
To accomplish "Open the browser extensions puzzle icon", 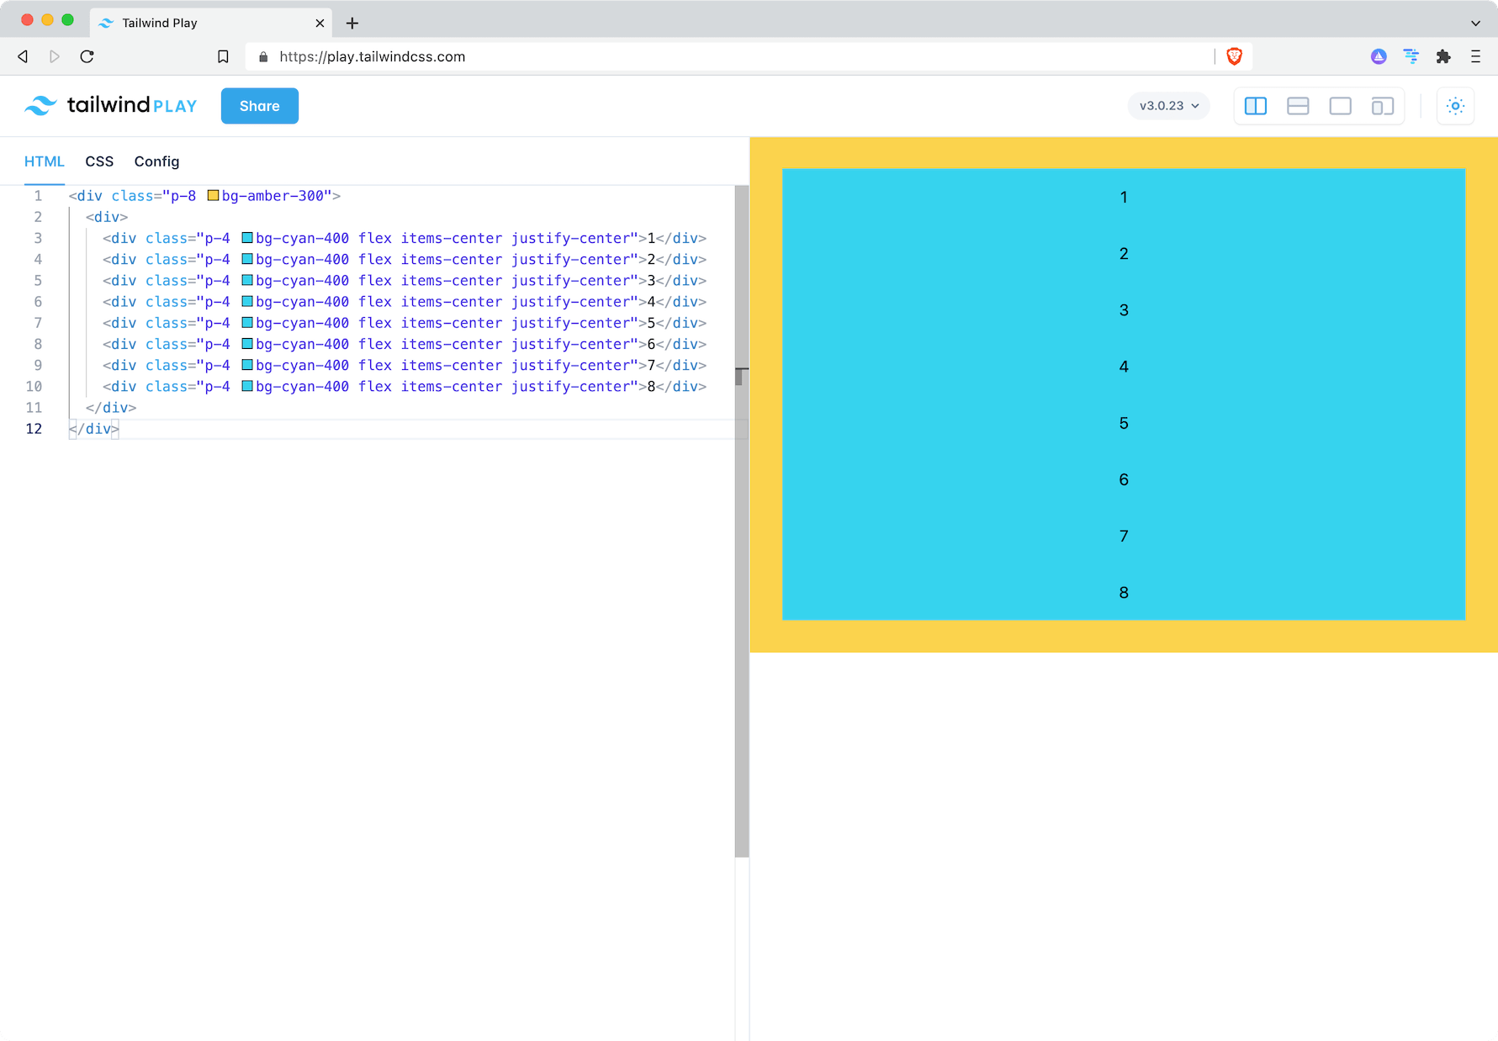I will coord(1444,56).
